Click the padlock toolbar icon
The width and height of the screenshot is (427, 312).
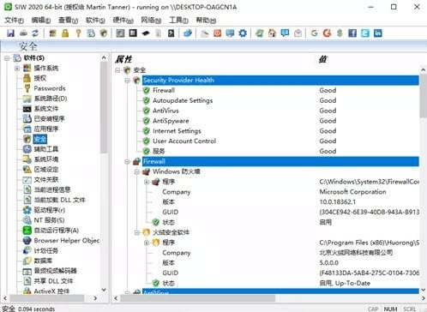tap(65, 33)
